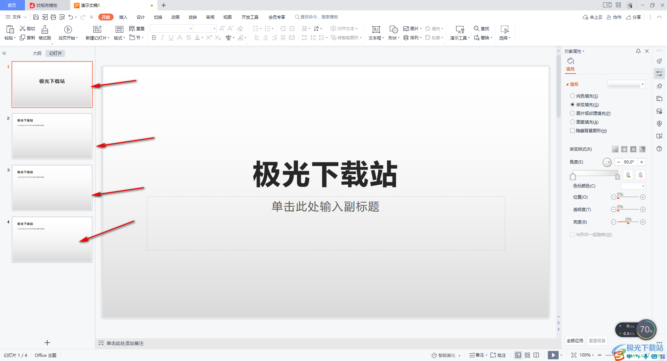The width and height of the screenshot is (667, 361).
Task: Select the fourth gradient style option
Action: click(x=642, y=149)
